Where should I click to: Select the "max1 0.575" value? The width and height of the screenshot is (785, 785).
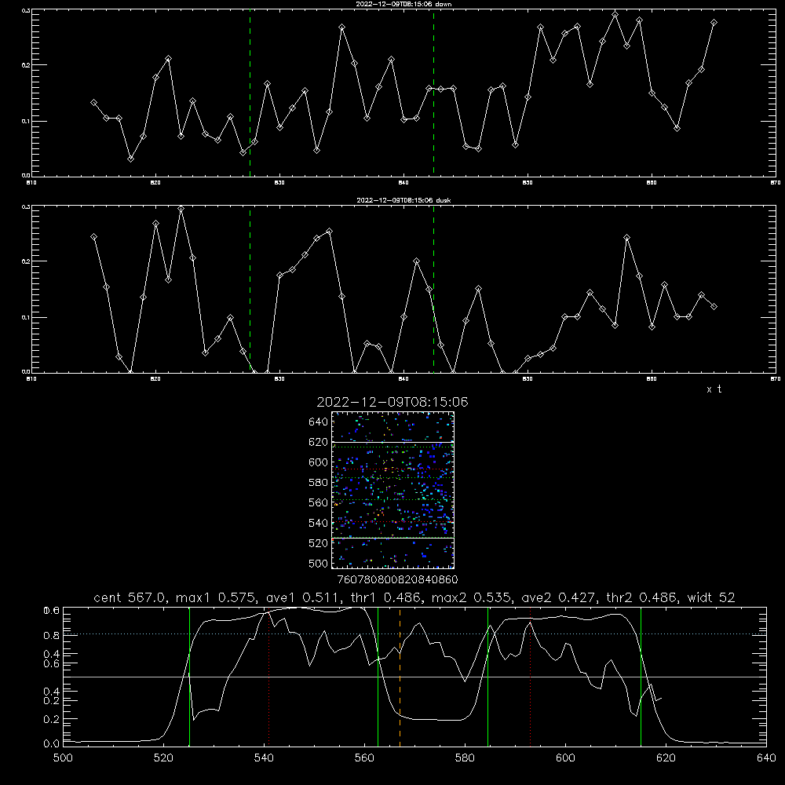click(x=216, y=597)
